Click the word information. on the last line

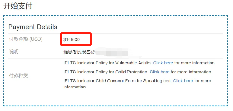(x=75, y=87)
